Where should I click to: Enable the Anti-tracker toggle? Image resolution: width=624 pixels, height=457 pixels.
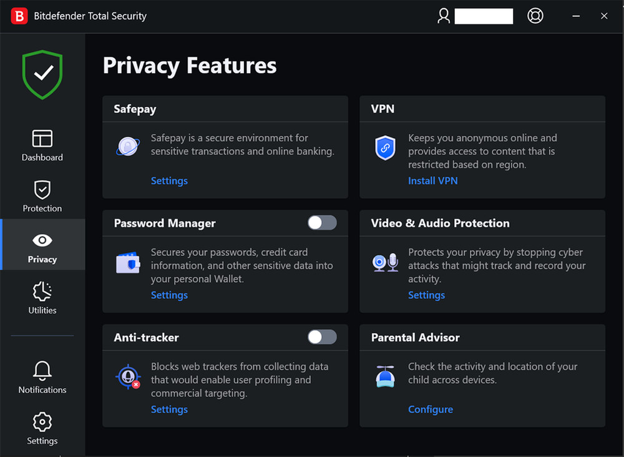[321, 337]
